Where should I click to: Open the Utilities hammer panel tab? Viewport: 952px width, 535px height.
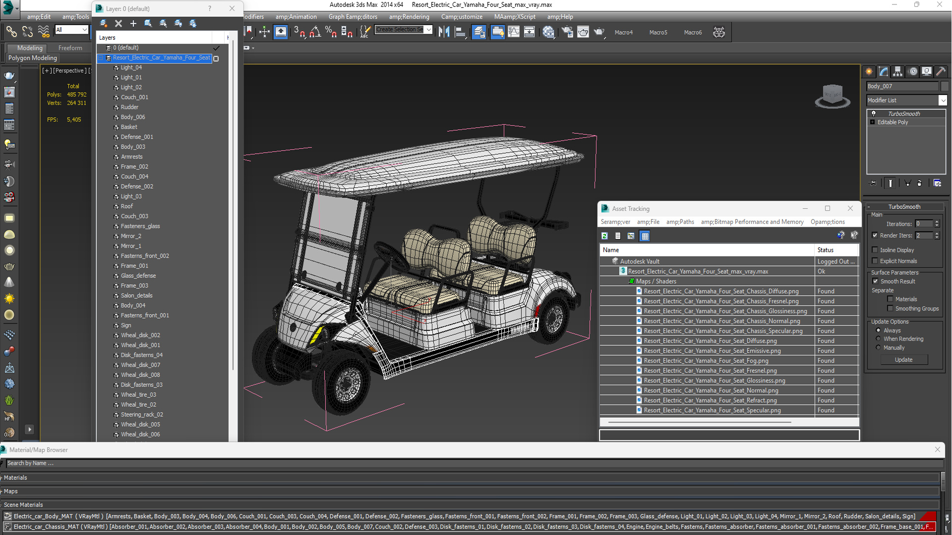pyautogui.click(x=941, y=72)
